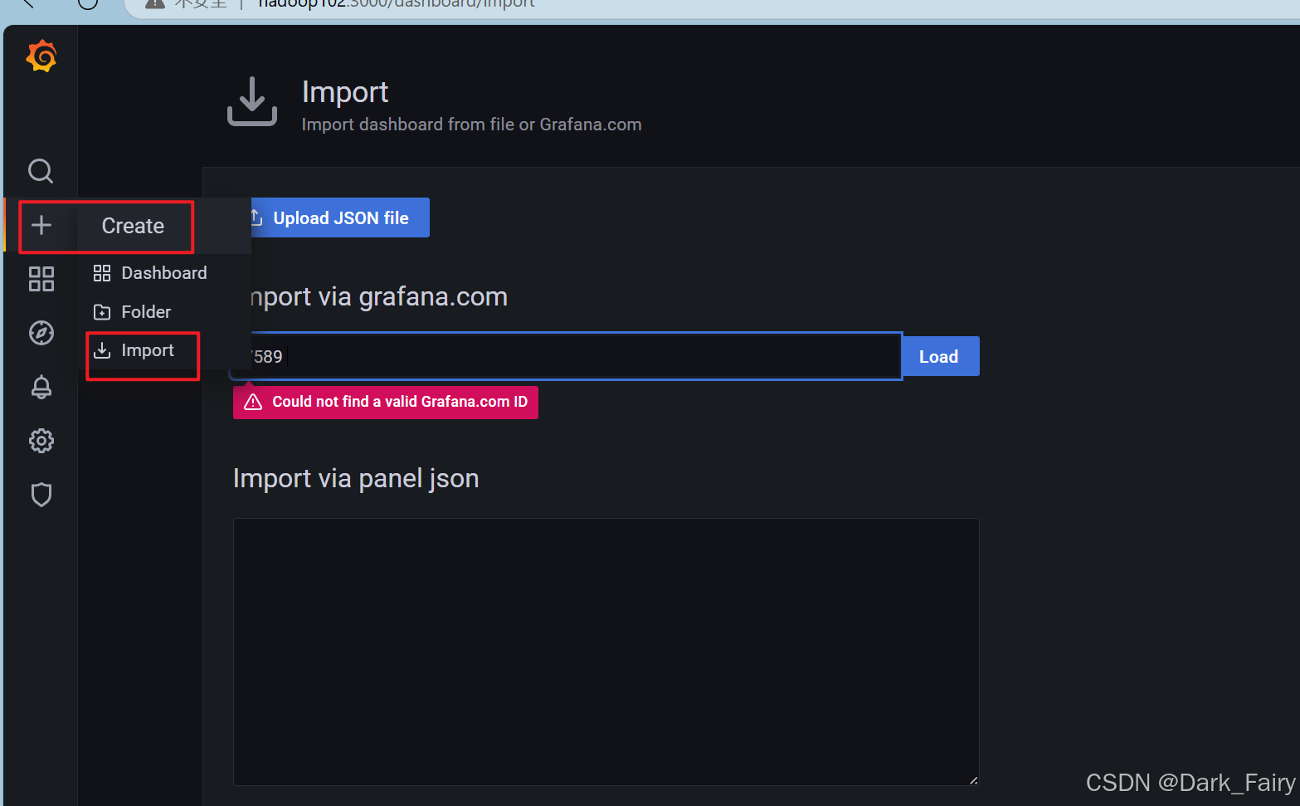Image resolution: width=1300 pixels, height=806 pixels.
Task: Open the Explore compass icon
Action: pyautogui.click(x=41, y=333)
